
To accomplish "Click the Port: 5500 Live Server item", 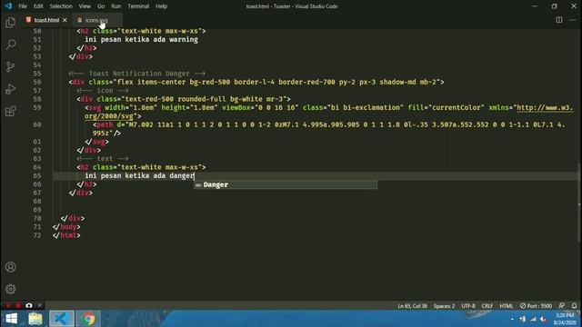I will point(536,306).
